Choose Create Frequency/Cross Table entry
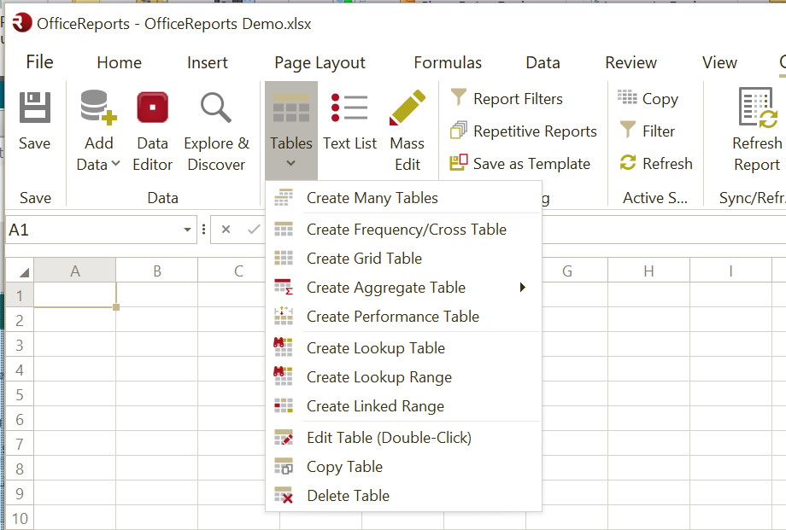Screen dimensions: 786x530 click(x=403, y=230)
